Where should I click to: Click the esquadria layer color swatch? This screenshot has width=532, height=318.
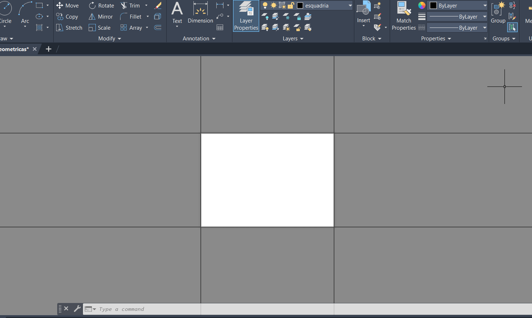tap(300, 5)
